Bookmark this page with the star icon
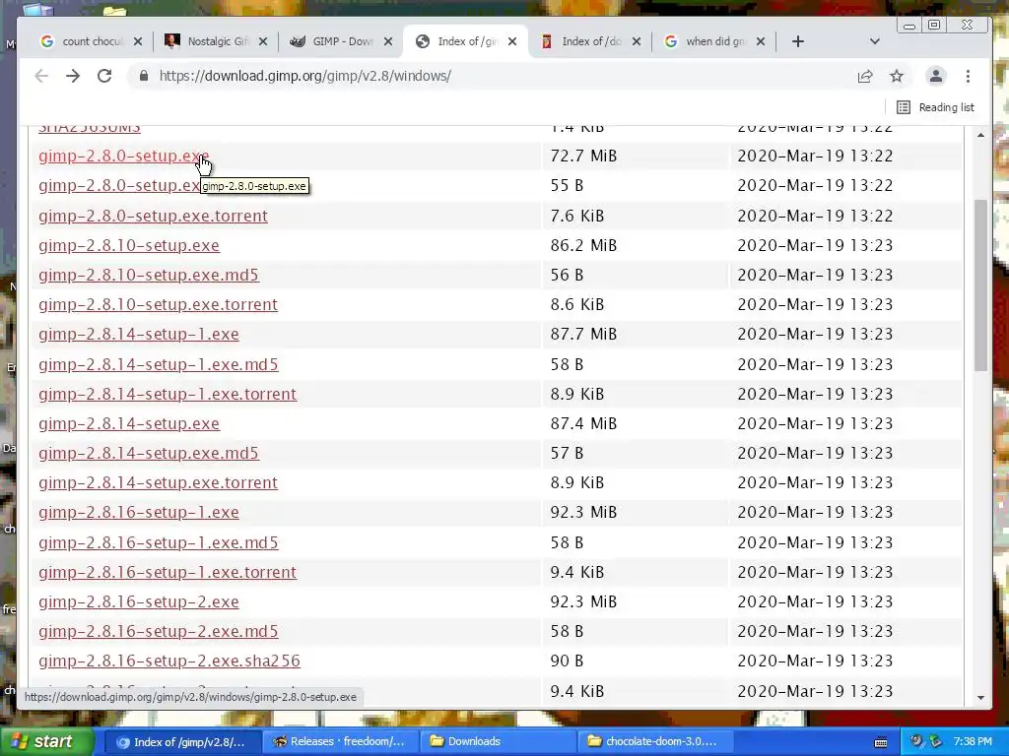The width and height of the screenshot is (1009, 756). tap(897, 77)
